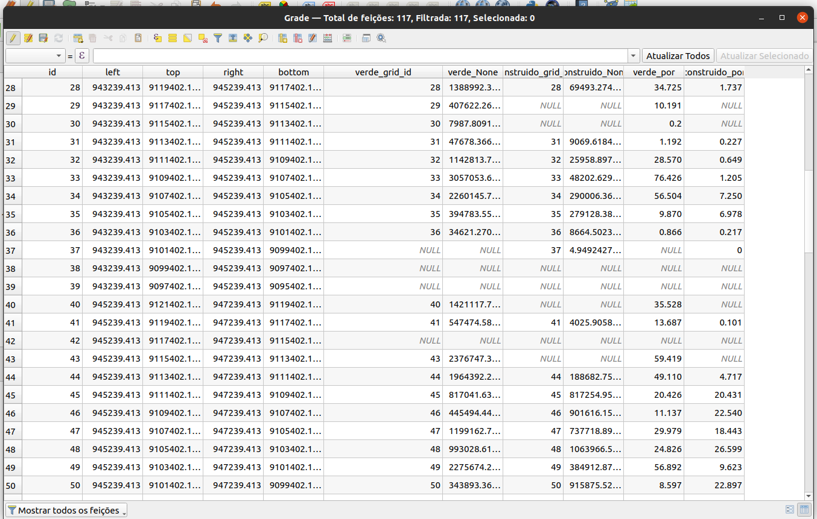Deselect all features
Screen dimensions: 817x519
click(x=203, y=38)
